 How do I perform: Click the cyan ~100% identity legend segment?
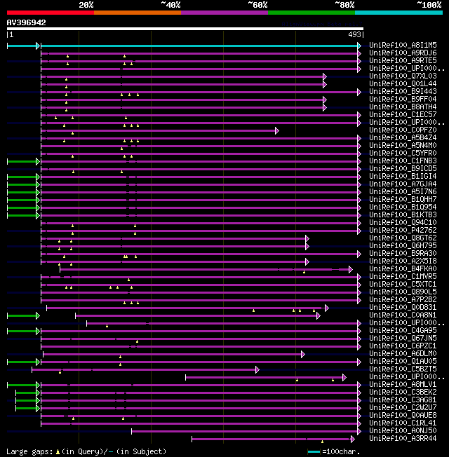pyautogui.click(x=398, y=13)
